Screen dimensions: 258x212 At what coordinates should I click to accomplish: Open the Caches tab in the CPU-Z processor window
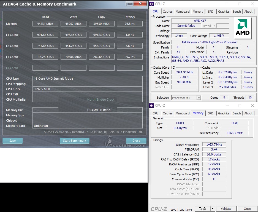coord(167,12)
